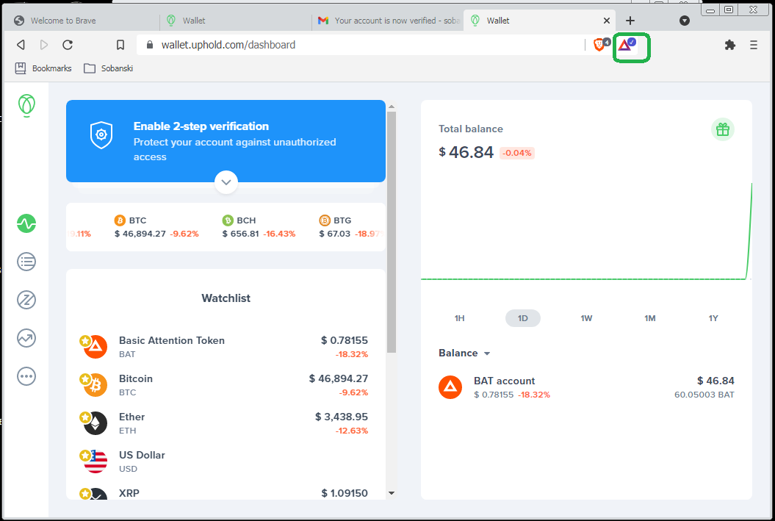Viewport: 775px width, 521px height.
Task: Click the Uphold logo in the sidebar
Action: coord(26,105)
